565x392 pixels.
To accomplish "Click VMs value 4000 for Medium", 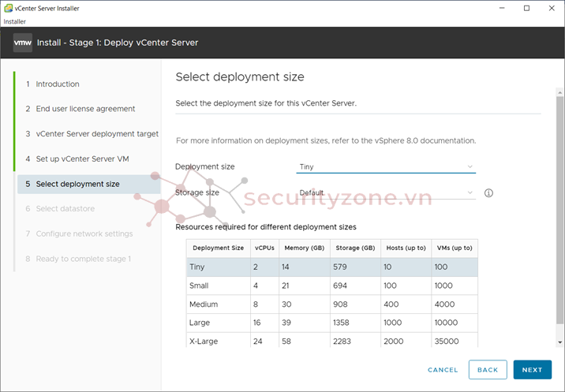I will tap(444, 304).
